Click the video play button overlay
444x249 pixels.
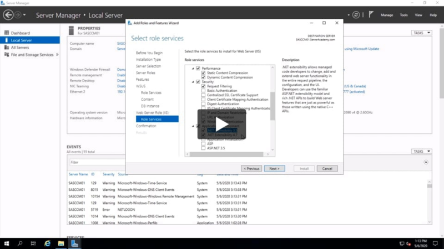click(222, 124)
